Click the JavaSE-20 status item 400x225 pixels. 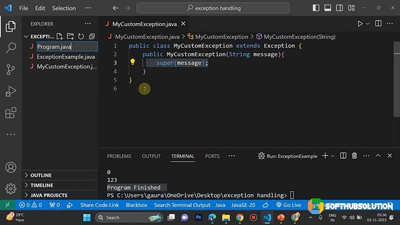pos(243,205)
